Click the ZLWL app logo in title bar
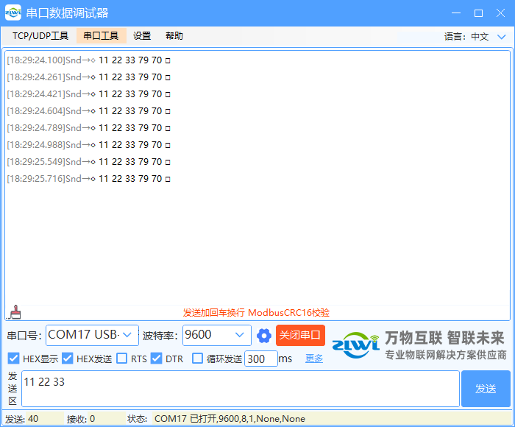515x427 pixels. coord(13,13)
